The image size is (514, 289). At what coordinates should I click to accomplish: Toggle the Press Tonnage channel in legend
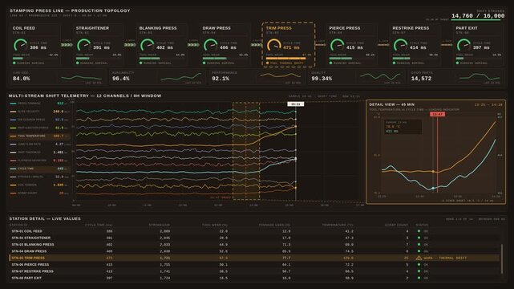coord(39,104)
